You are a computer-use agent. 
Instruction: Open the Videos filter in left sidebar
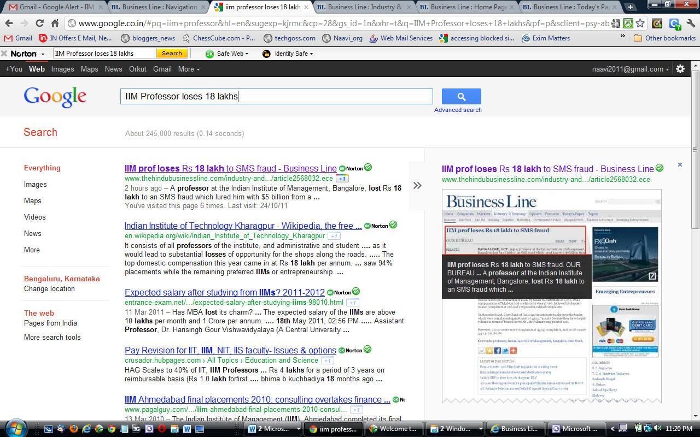coord(34,217)
